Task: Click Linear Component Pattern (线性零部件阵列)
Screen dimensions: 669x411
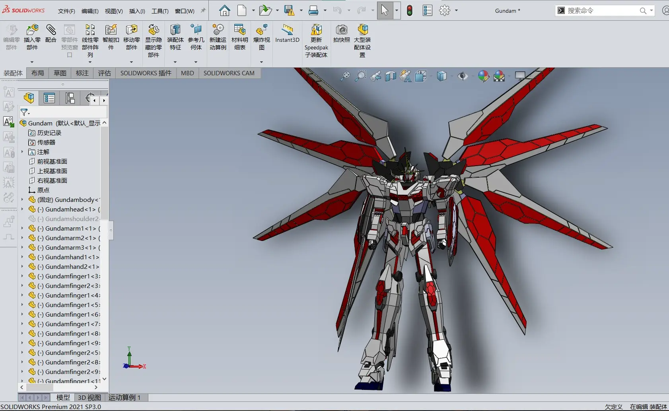Action: [90, 41]
